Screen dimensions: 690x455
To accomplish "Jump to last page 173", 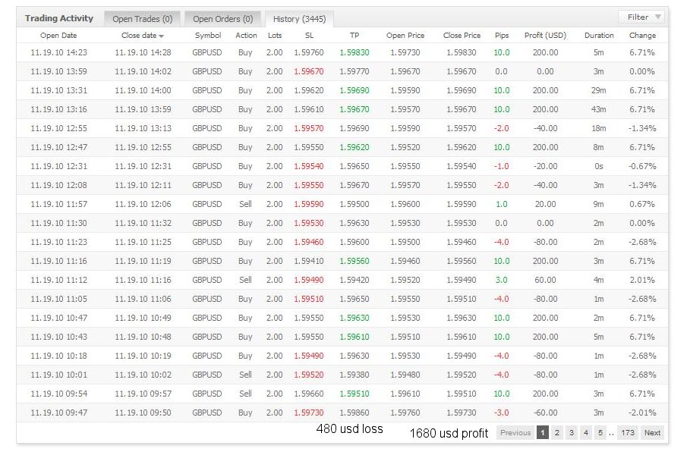I will [x=627, y=432].
